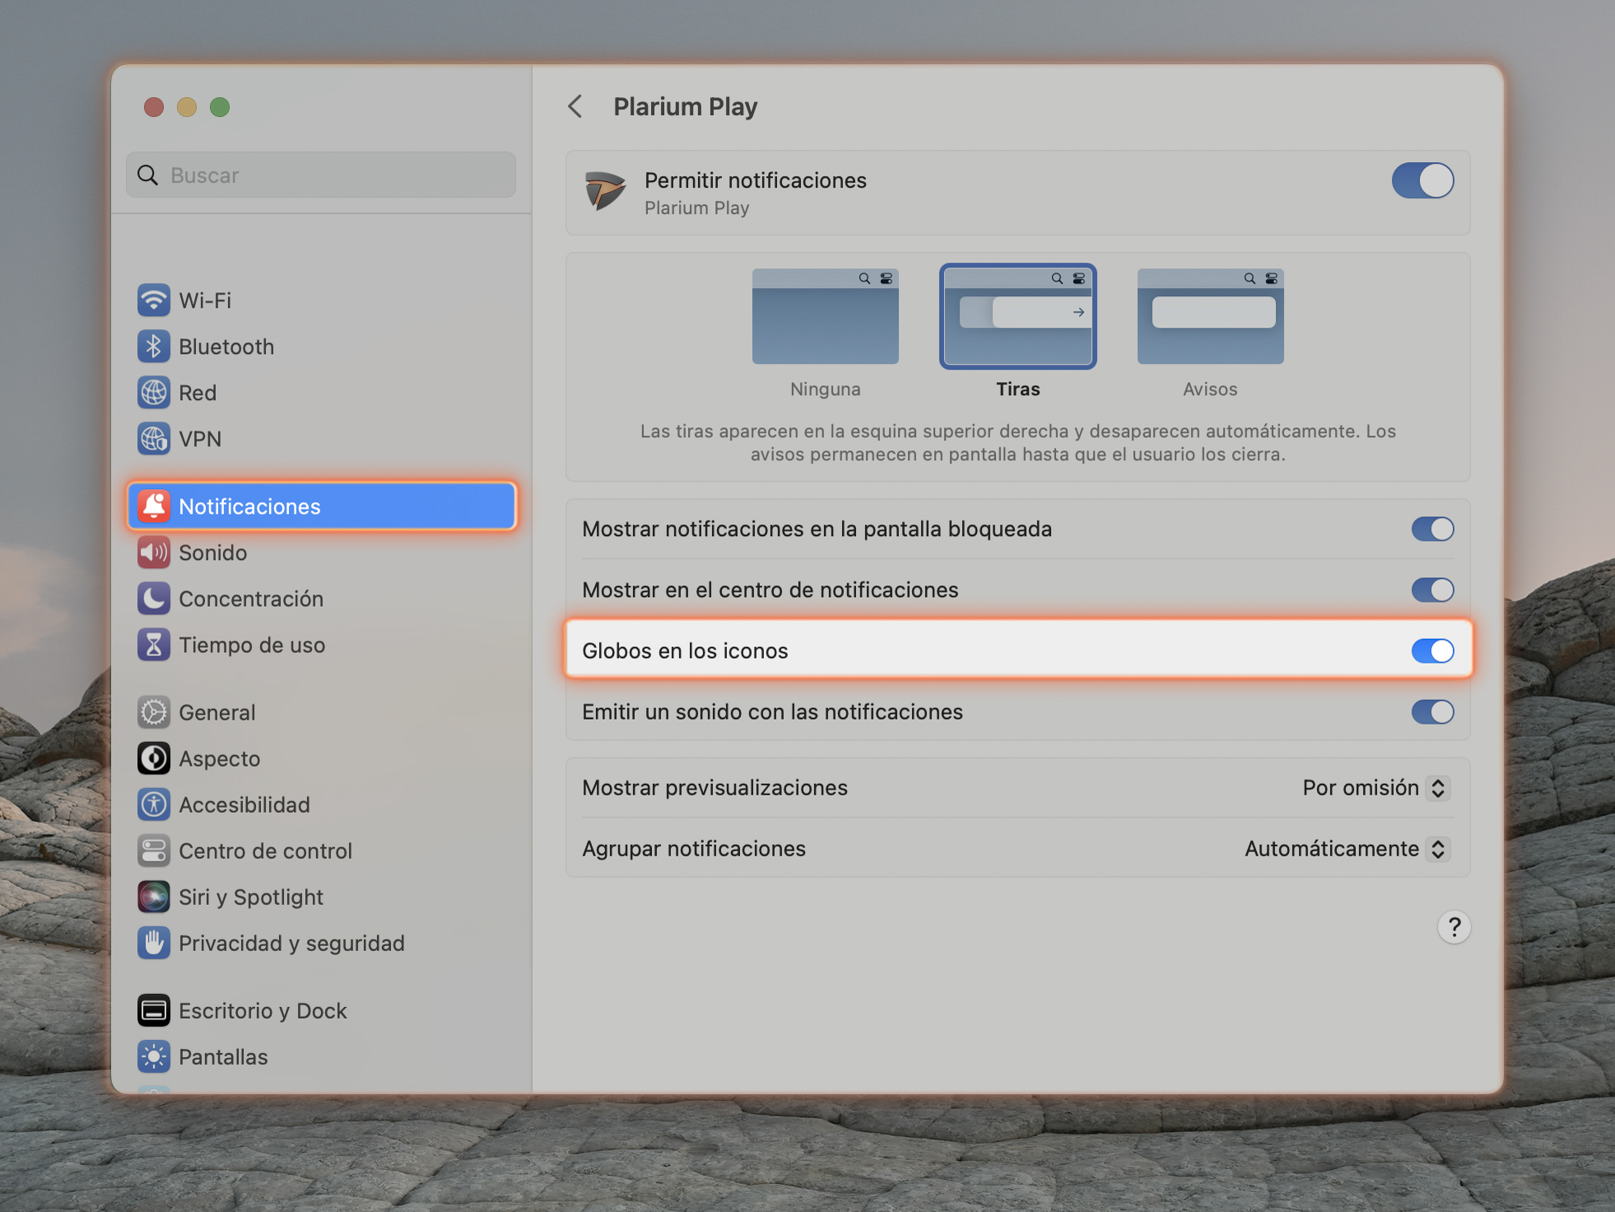Open Wi-Fi settings pane
The height and width of the screenshot is (1212, 1615).
(x=321, y=301)
